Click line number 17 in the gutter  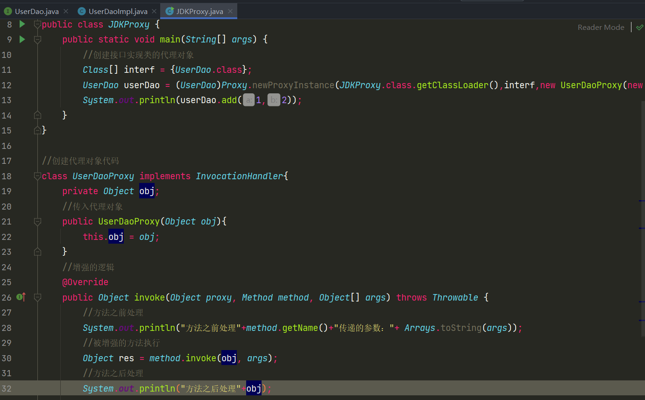7,161
